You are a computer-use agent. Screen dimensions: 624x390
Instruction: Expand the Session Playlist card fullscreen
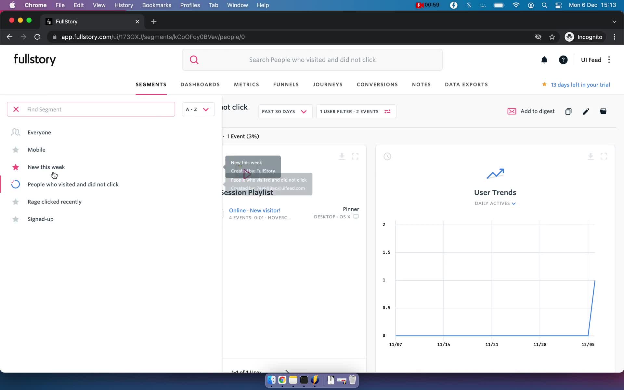355,156
